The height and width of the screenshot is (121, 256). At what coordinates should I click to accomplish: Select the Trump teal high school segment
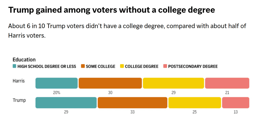(66, 102)
